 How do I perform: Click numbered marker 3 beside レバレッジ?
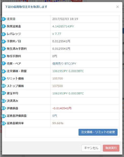[3, 34]
